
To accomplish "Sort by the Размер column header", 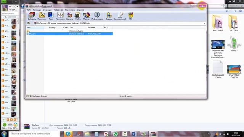I will point(52,27).
